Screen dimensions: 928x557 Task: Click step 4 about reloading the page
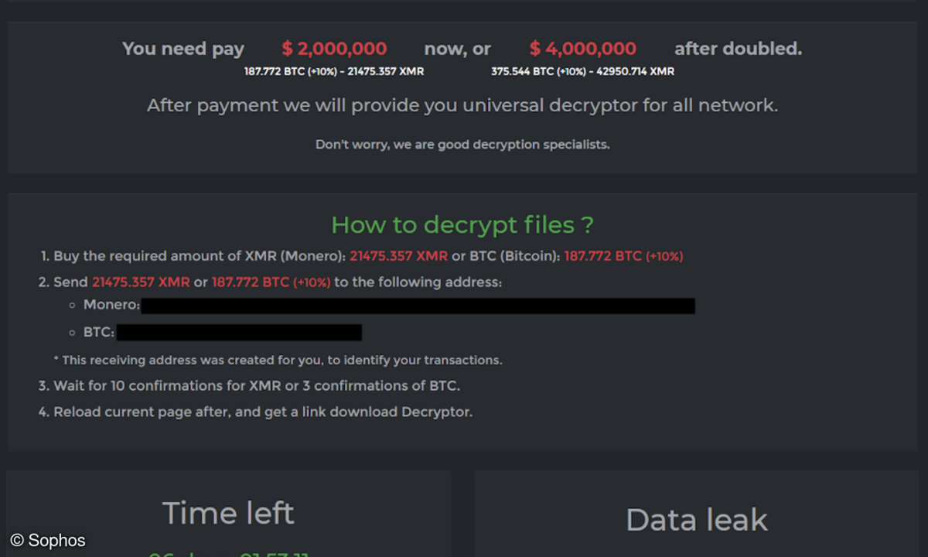pos(262,412)
